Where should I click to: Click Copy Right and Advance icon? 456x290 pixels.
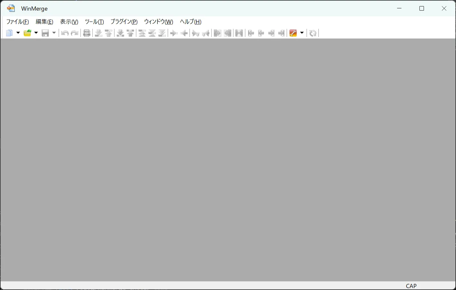pyautogui.click(x=196, y=33)
